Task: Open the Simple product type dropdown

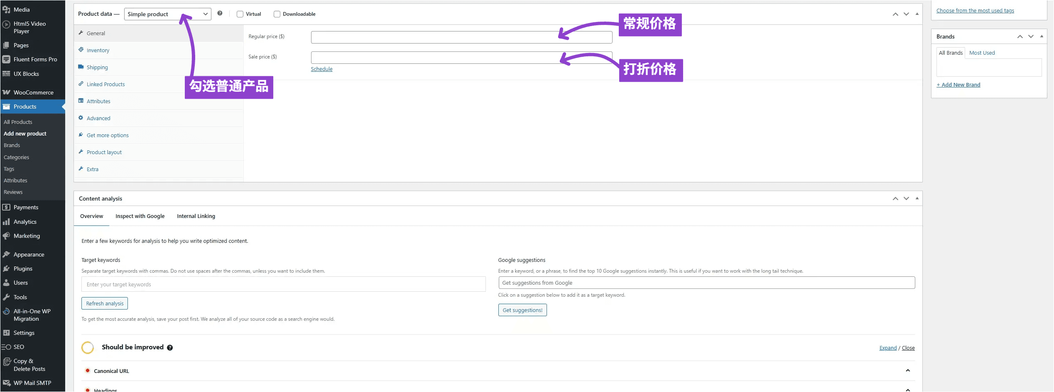Action: click(167, 14)
